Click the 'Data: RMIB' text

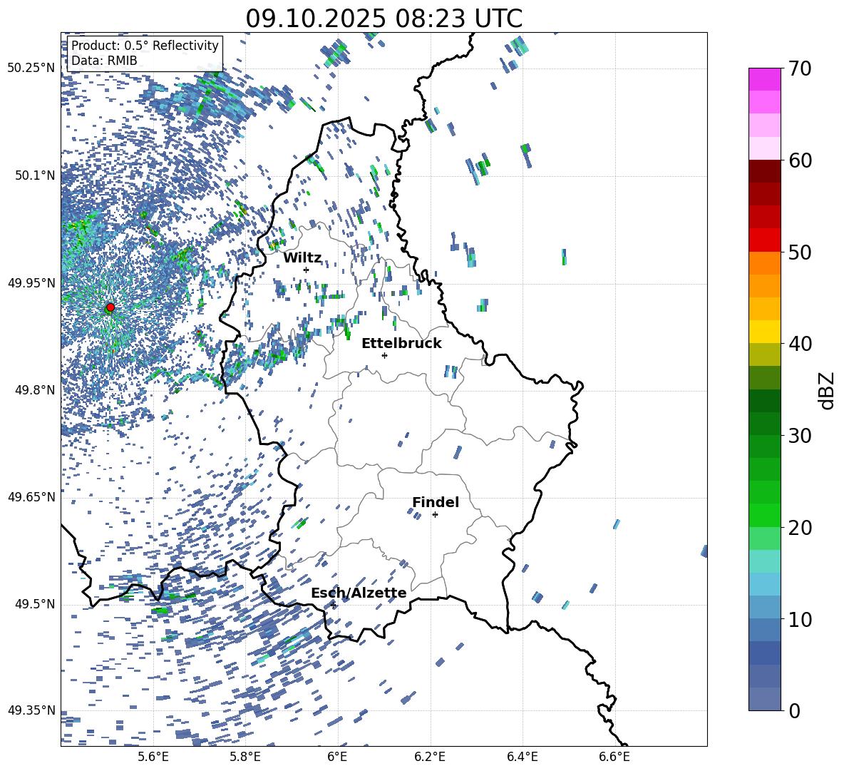pyautogui.click(x=104, y=61)
